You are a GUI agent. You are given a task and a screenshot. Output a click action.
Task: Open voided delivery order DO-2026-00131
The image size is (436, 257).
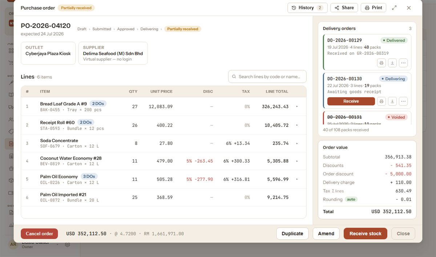point(344,117)
